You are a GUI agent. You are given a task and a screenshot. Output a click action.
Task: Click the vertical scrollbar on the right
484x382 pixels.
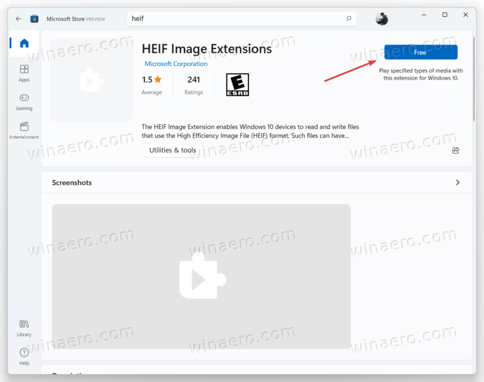[x=474, y=79]
